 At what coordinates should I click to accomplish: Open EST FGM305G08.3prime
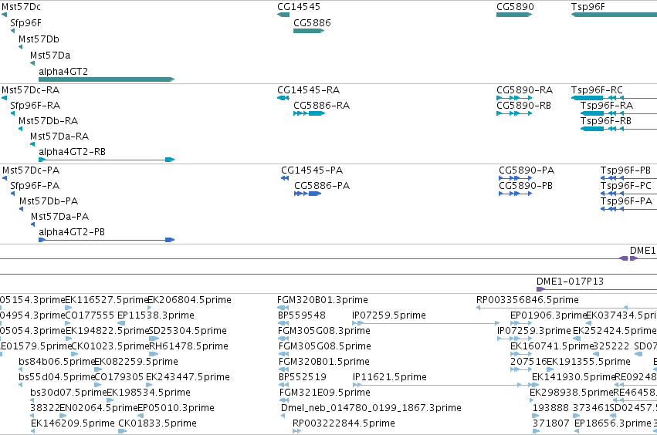click(x=324, y=331)
